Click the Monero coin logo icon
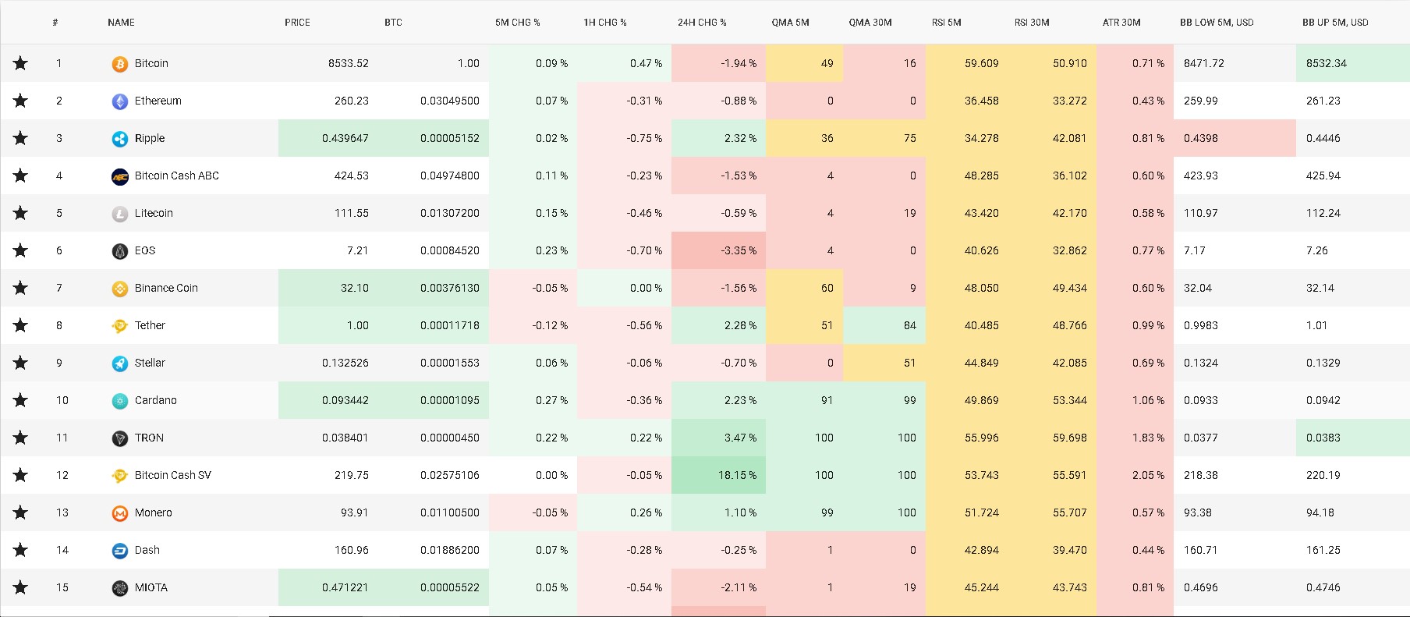This screenshot has width=1410, height=617. [119, 513]
